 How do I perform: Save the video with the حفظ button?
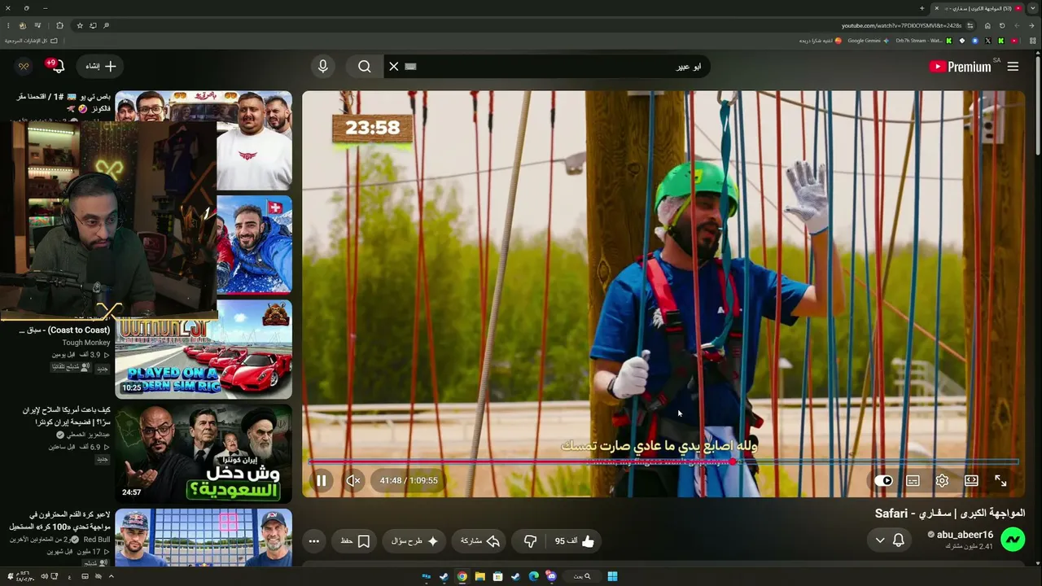pos(355,541)
